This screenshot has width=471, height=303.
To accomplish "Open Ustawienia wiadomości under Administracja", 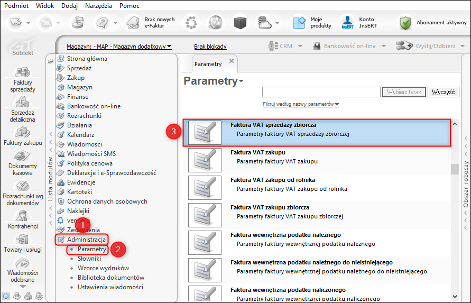I will tap(110, 287).
